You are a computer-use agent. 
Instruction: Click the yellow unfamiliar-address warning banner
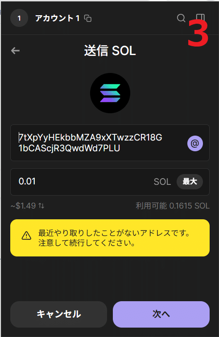click(110, 238)
